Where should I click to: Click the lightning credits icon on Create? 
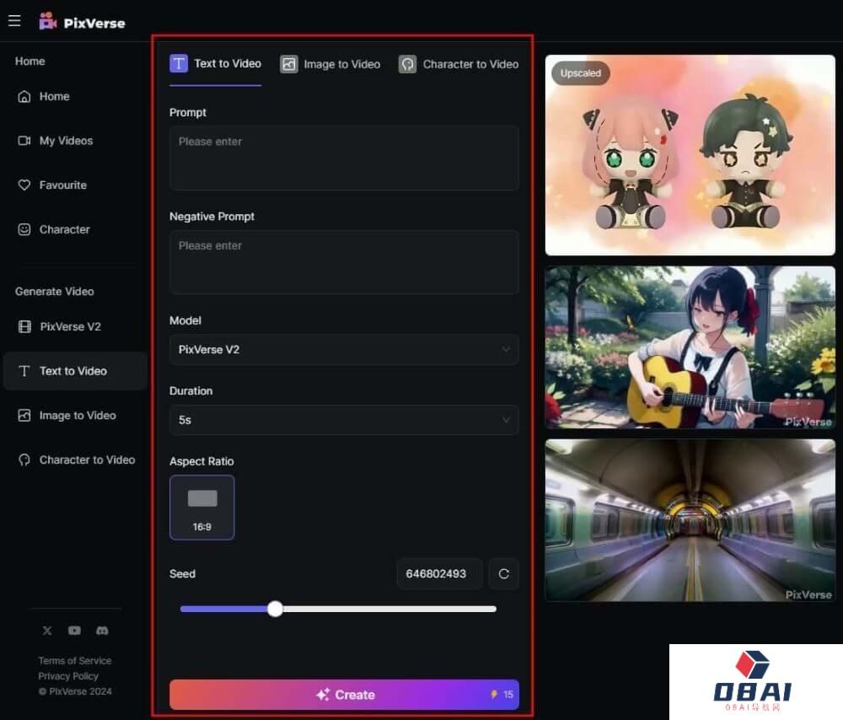(493, 694)
